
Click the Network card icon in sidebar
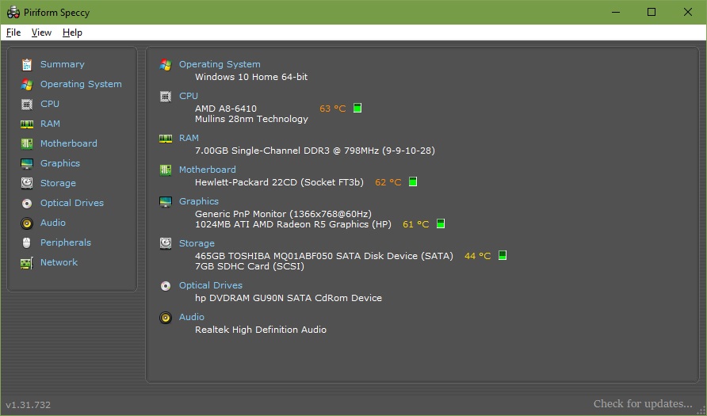[27, 263]
